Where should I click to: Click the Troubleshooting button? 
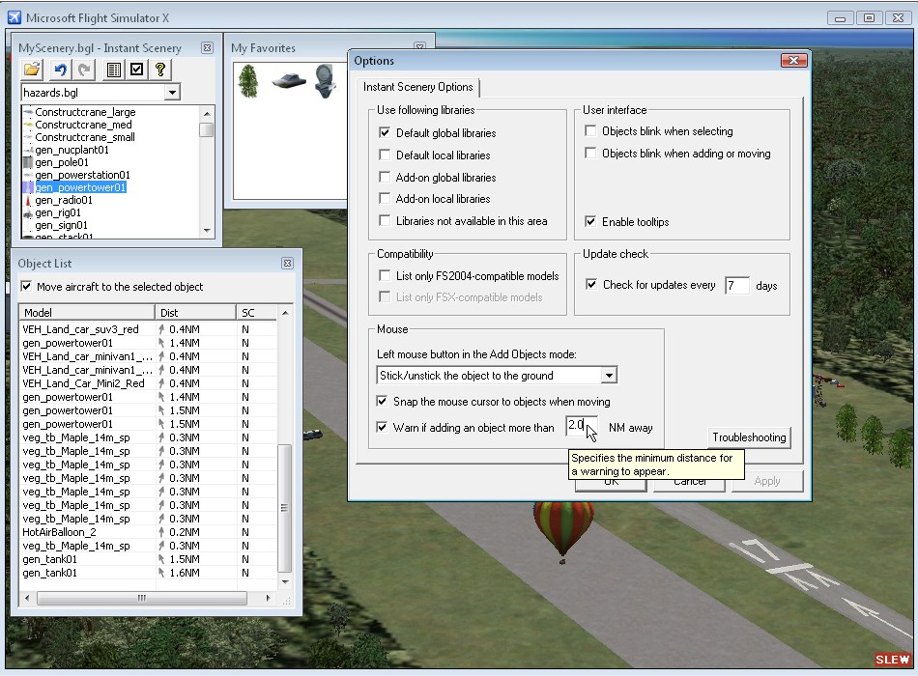click(x=749, y=437)
